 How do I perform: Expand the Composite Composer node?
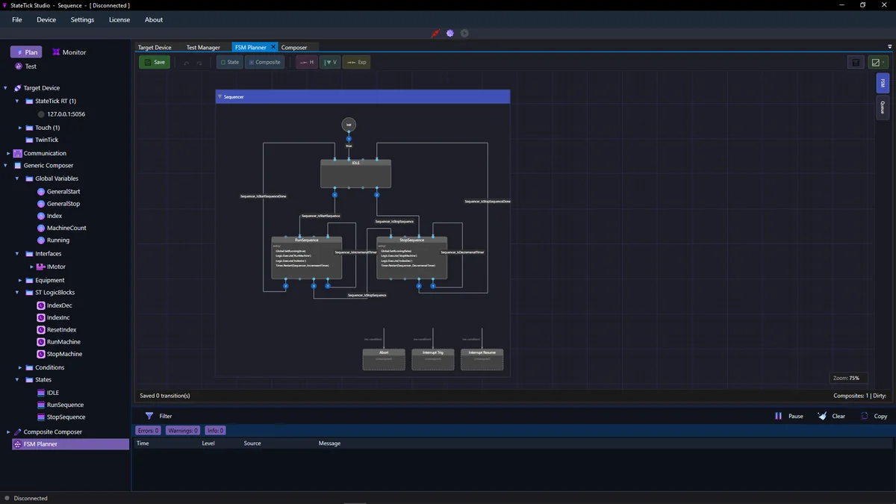[x=8, y=432]
